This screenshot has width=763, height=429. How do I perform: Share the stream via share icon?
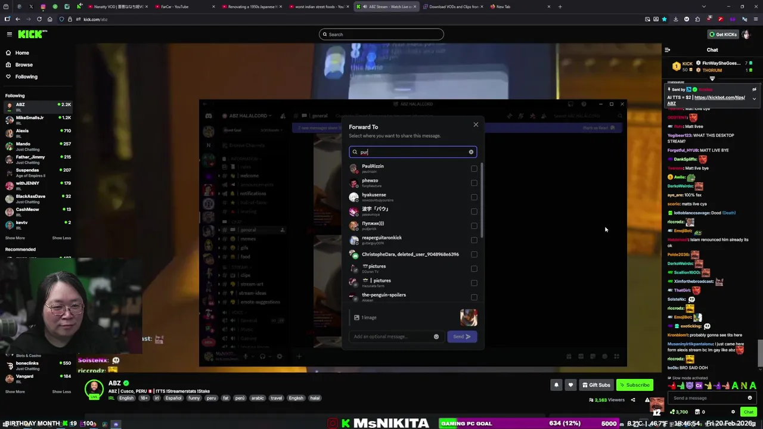point(633,400)
